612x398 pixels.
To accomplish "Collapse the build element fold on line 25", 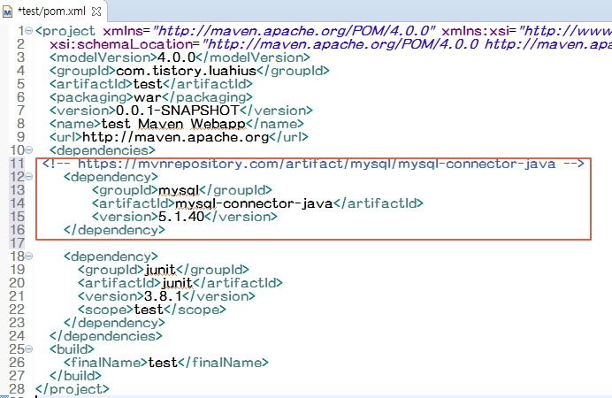I will [x=29, y=348].
